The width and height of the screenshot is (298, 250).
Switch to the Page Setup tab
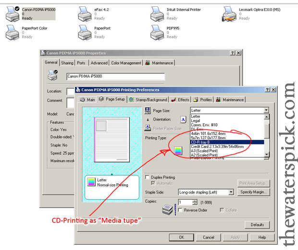coord(112,99)
